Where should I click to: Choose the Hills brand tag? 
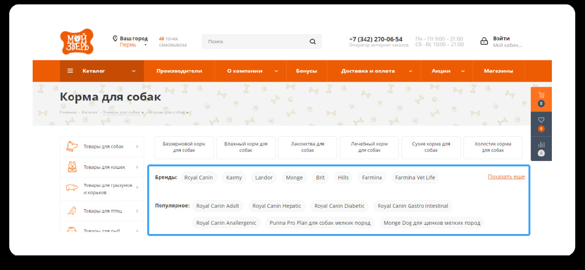coord(343,178)
